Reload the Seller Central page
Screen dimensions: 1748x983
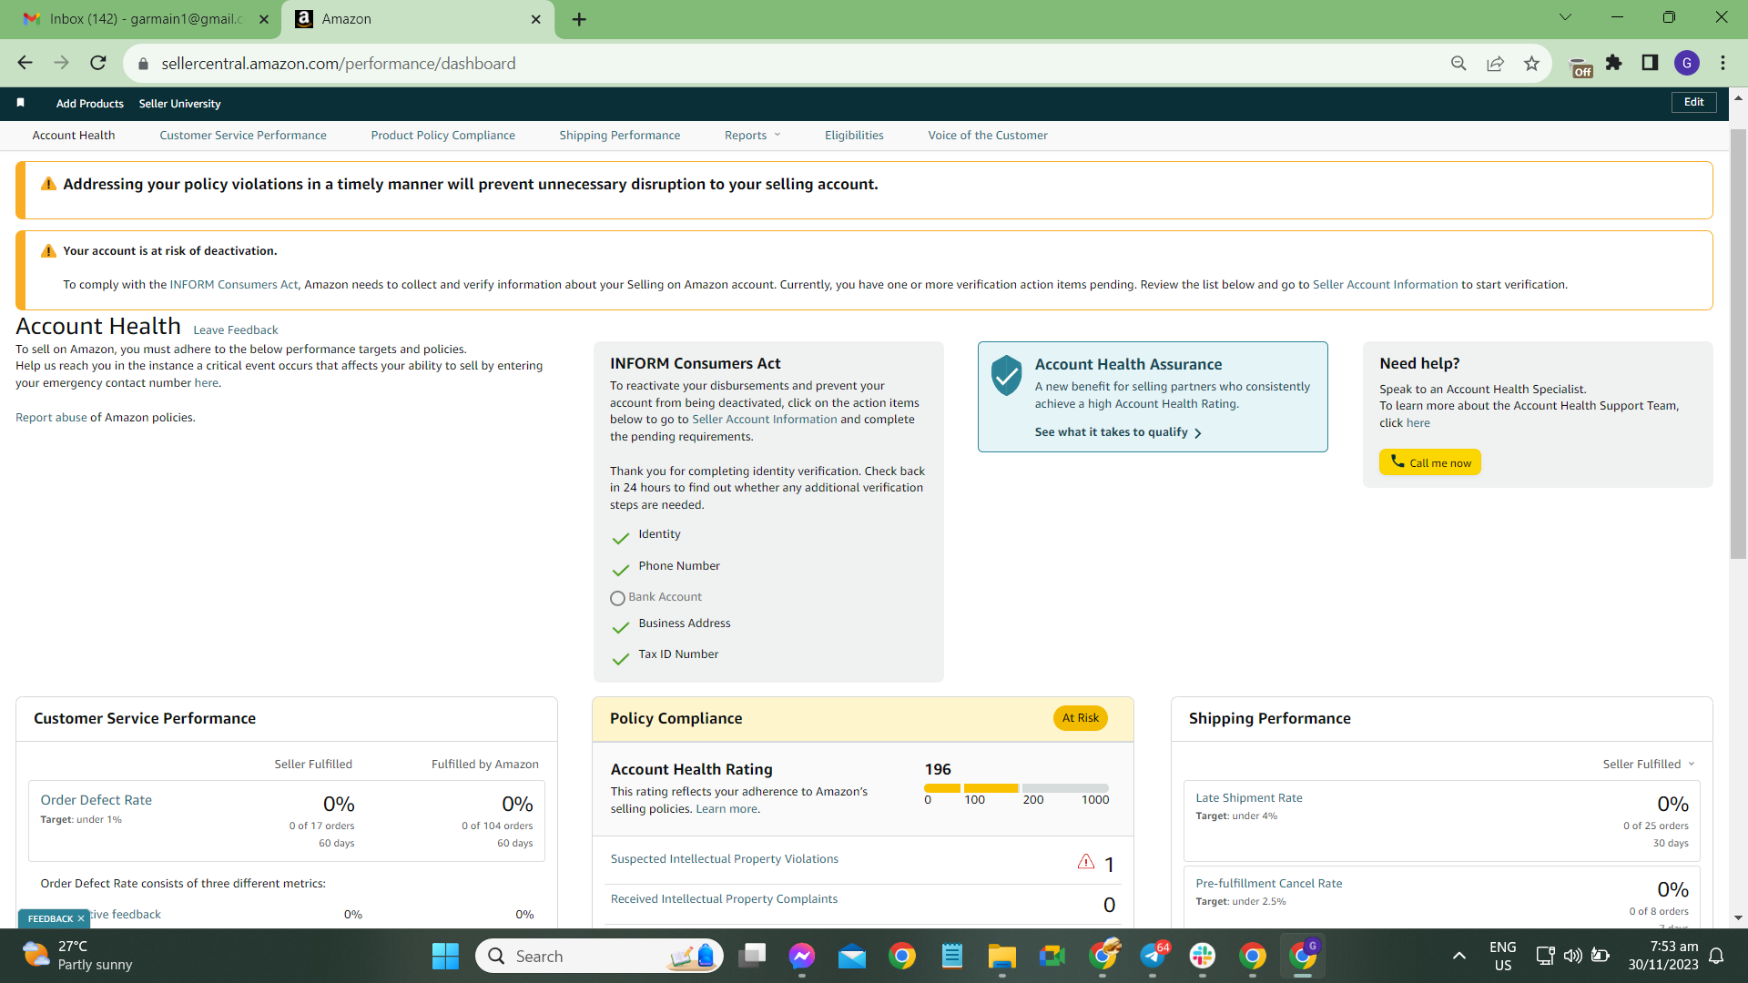pyautogui.click(x=98, y=63)
